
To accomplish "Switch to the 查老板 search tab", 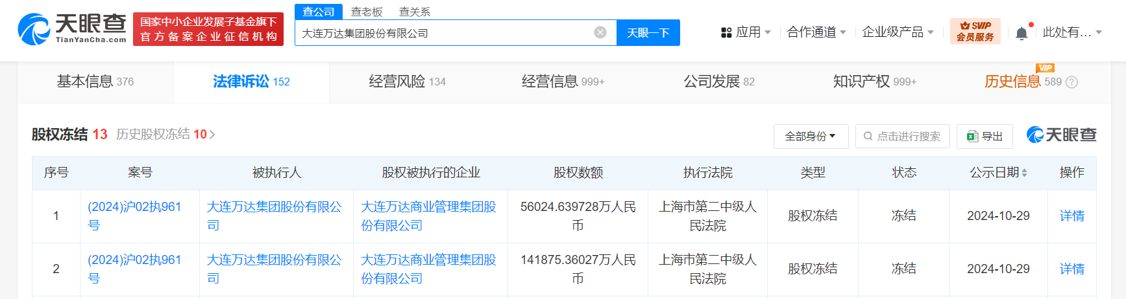I will [367, 12].
